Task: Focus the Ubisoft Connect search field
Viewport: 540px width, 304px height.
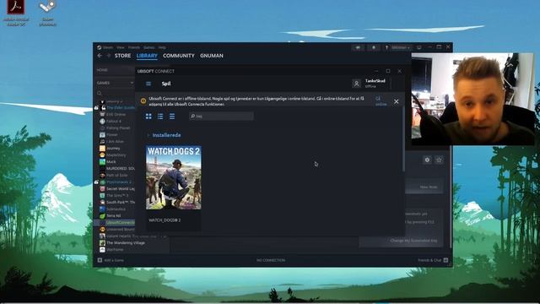Action: pos(221,117)
